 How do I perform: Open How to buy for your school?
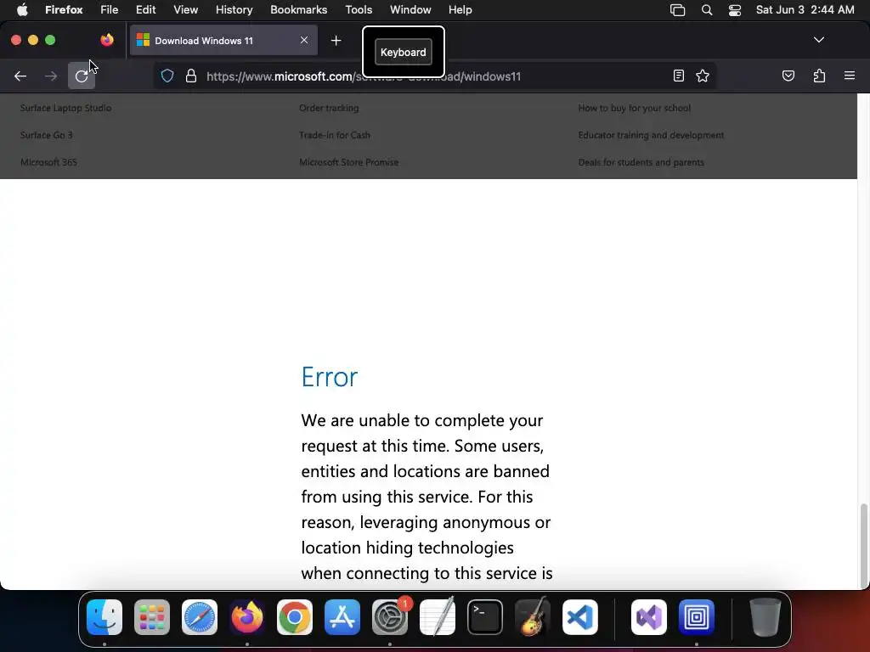coord(635,108)
